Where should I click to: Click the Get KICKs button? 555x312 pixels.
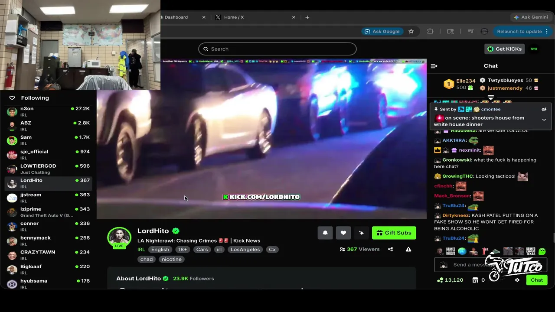tap(505, 49)
